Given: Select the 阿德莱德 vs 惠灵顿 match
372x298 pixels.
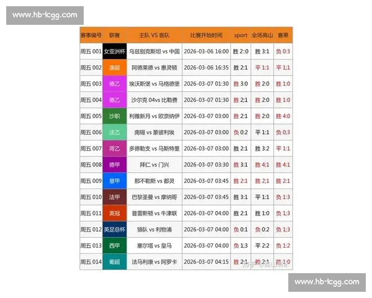Looking at the screenshot, I should coord(154,68).
